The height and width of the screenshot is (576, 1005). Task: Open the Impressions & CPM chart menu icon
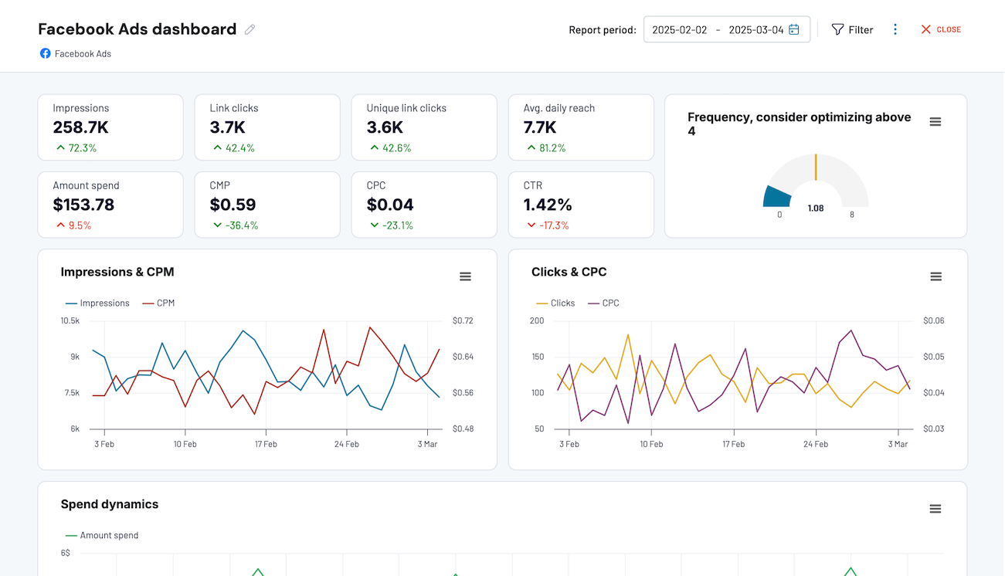tap(465, 276)
